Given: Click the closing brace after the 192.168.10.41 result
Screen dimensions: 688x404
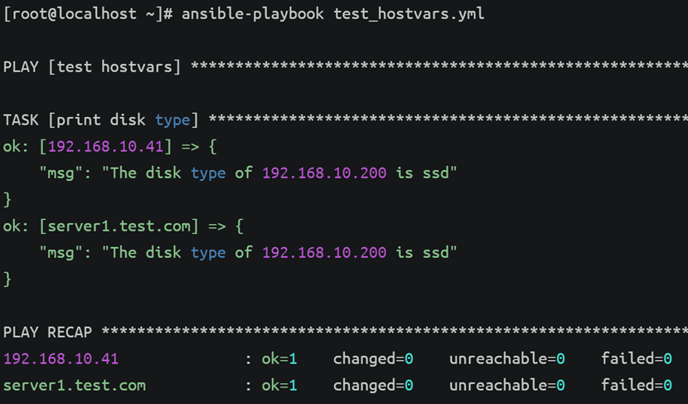Looking at the screenshot, I should 7,200.
